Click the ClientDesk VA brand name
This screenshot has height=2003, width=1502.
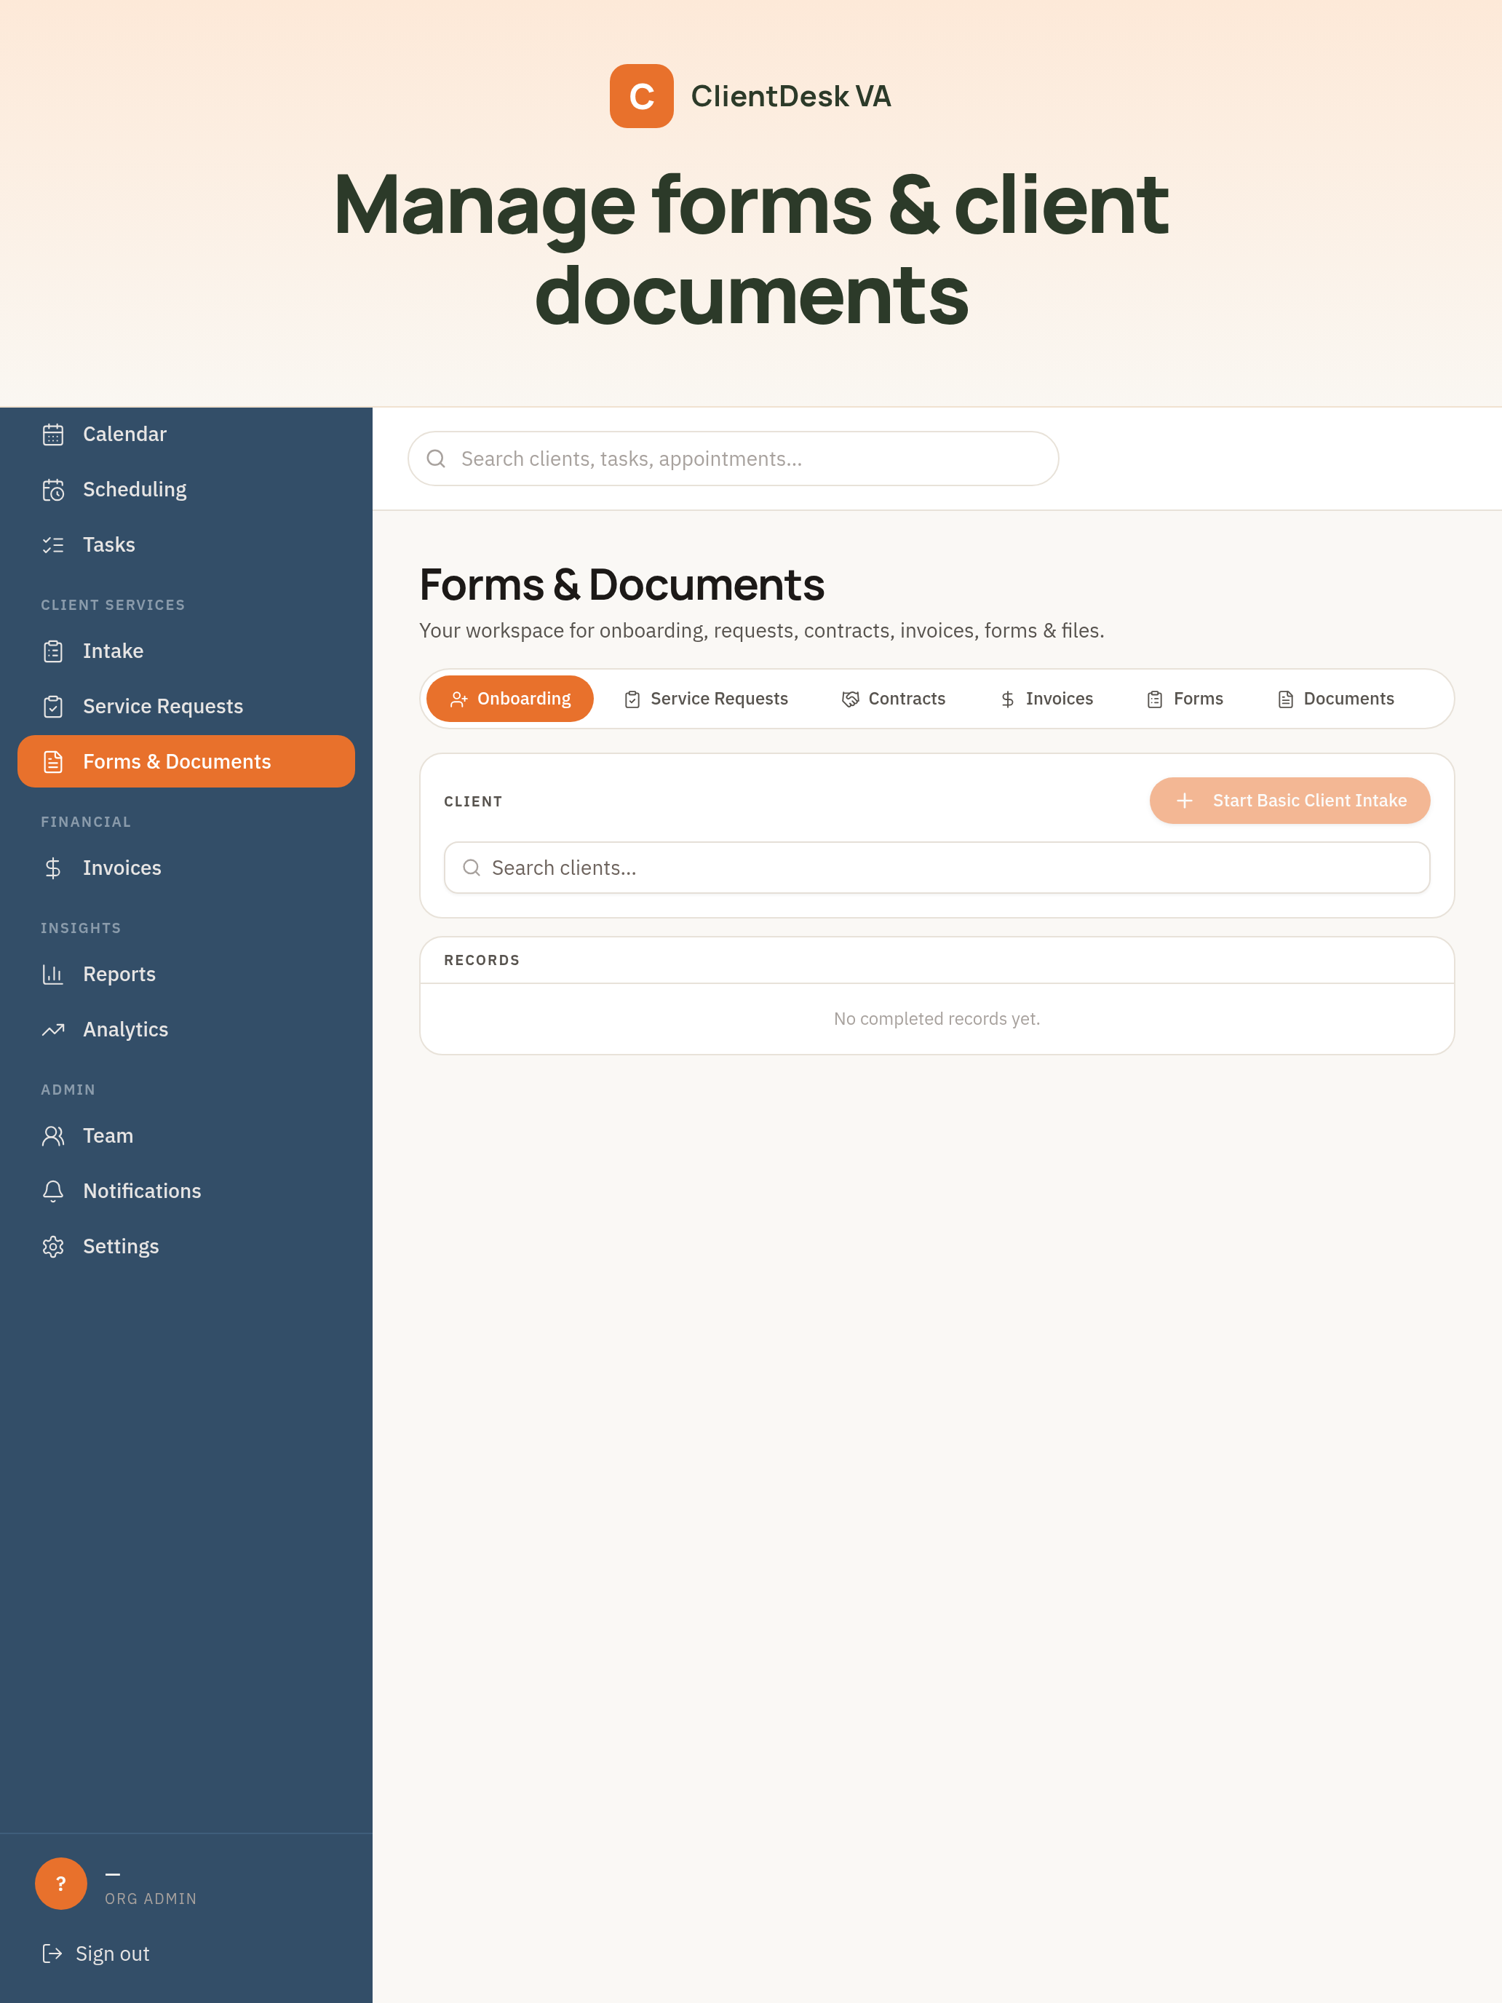pyautogui.click(x=791, y=96)
